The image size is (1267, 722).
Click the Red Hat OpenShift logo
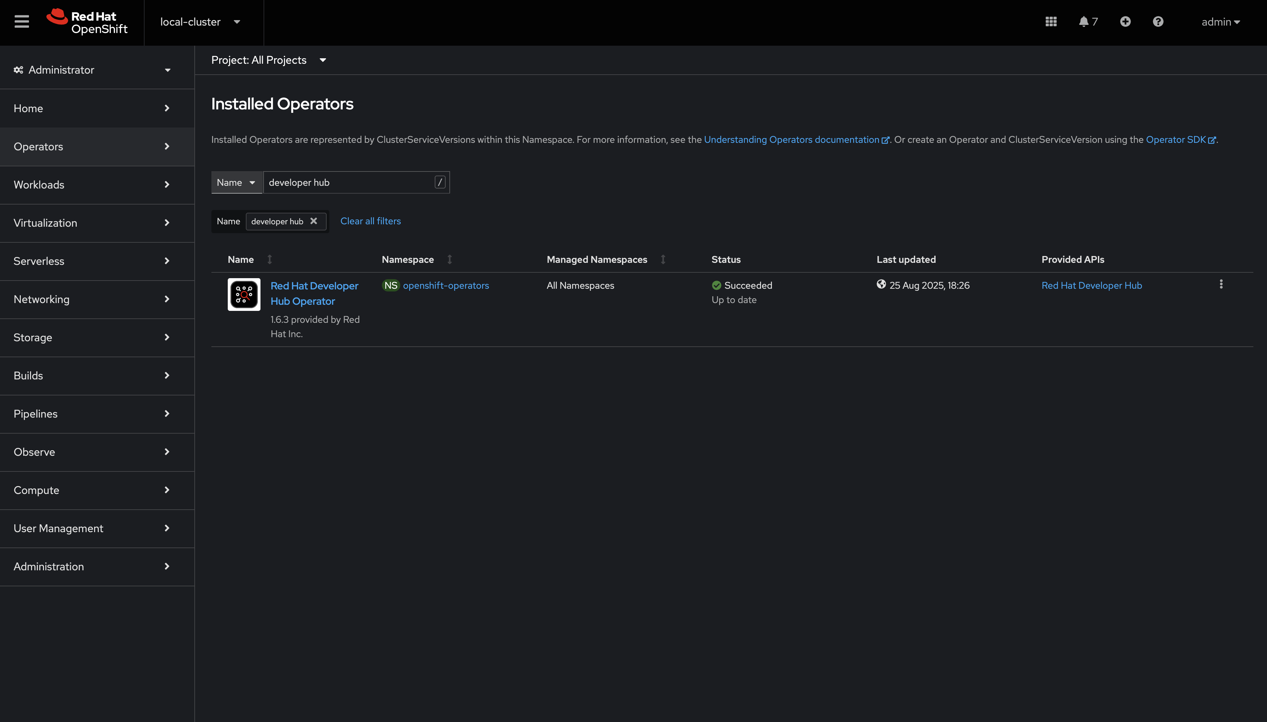point(87,22)
